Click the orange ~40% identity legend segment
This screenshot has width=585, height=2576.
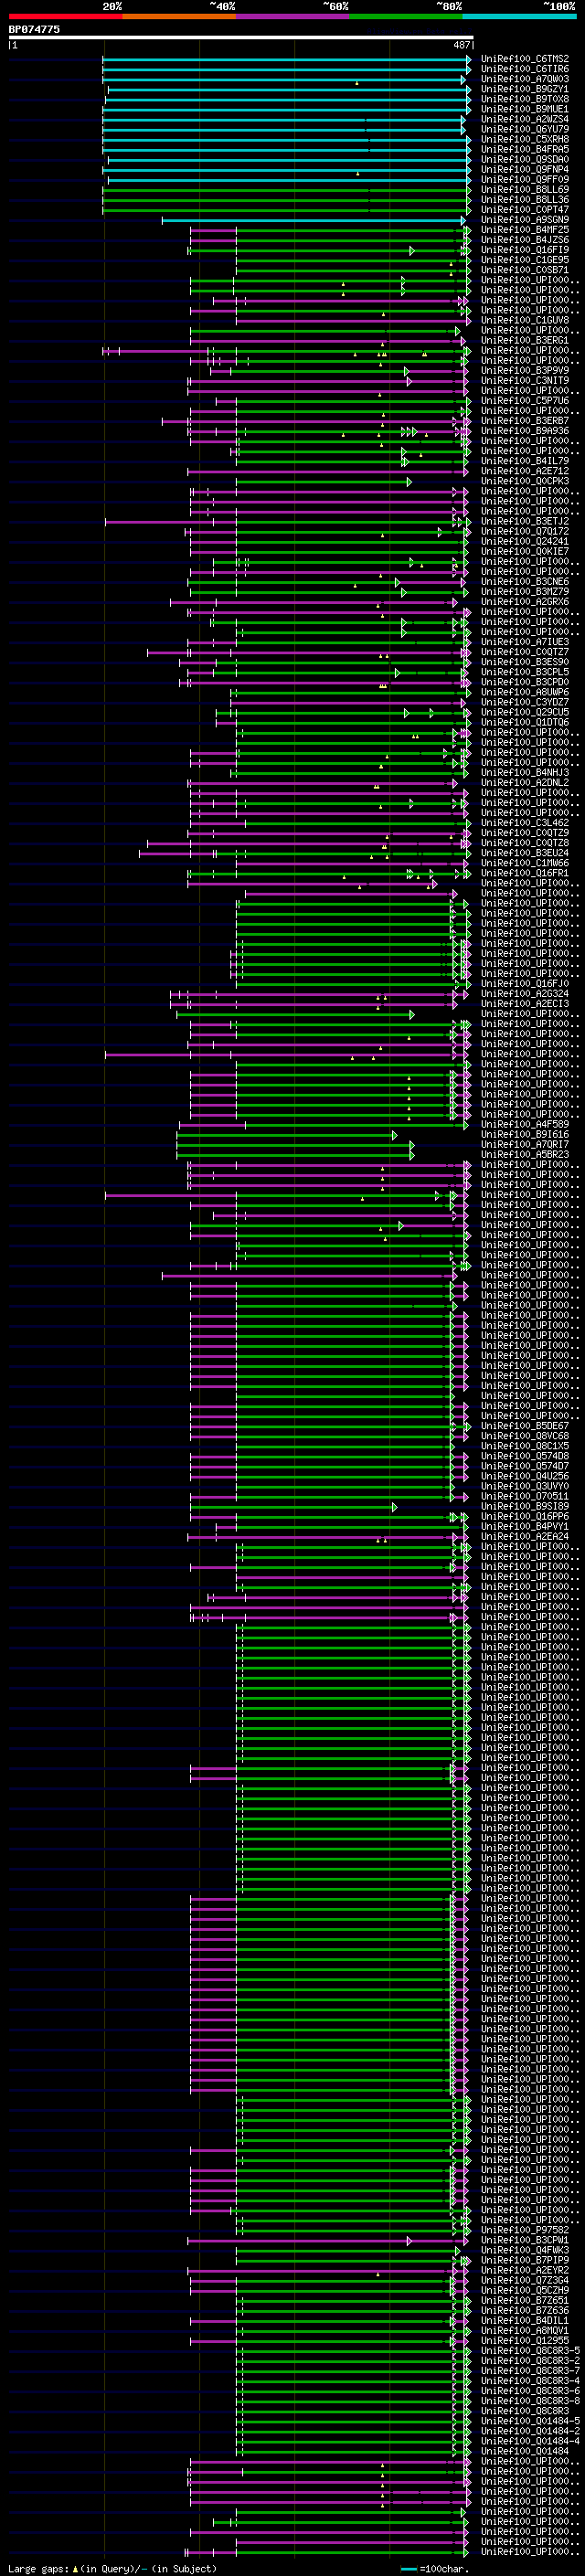(179, 16)
